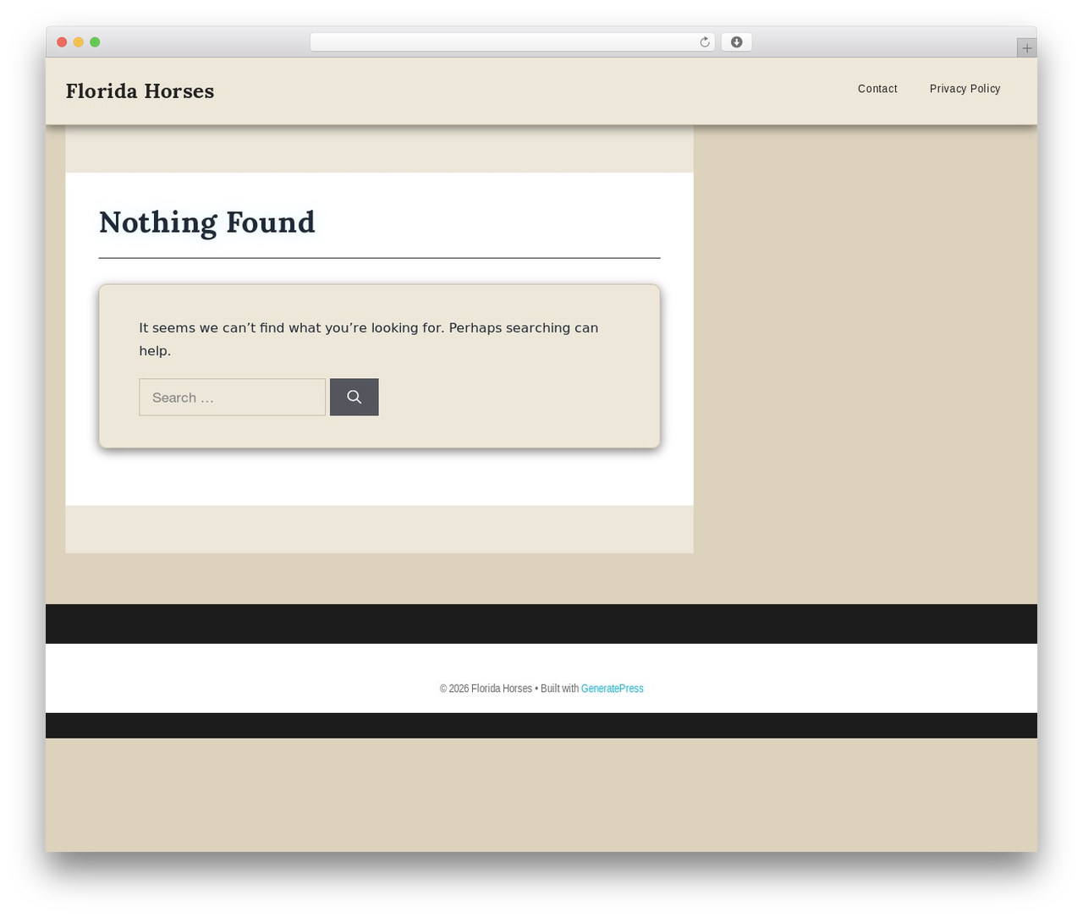Image resolution: width=1083 pixels, height=917 pixels.
Task: Open the Contact menu item
Action: coord(877,89)
